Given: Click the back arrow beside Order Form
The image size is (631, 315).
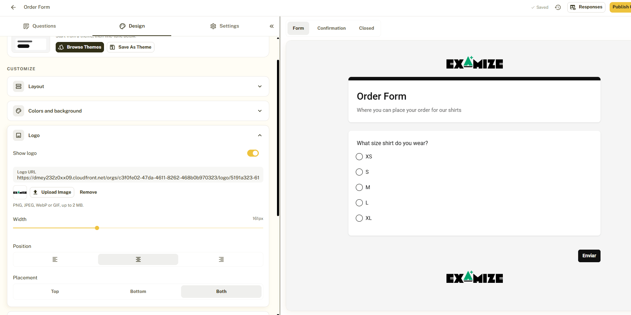Looking at the screenshot, I should pyautogui.click(x=13, y=7).
